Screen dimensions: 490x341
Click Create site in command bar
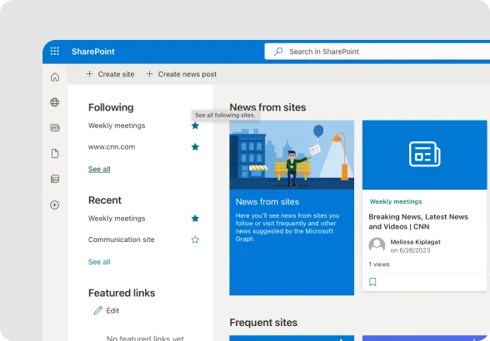[x=110, y=74]
